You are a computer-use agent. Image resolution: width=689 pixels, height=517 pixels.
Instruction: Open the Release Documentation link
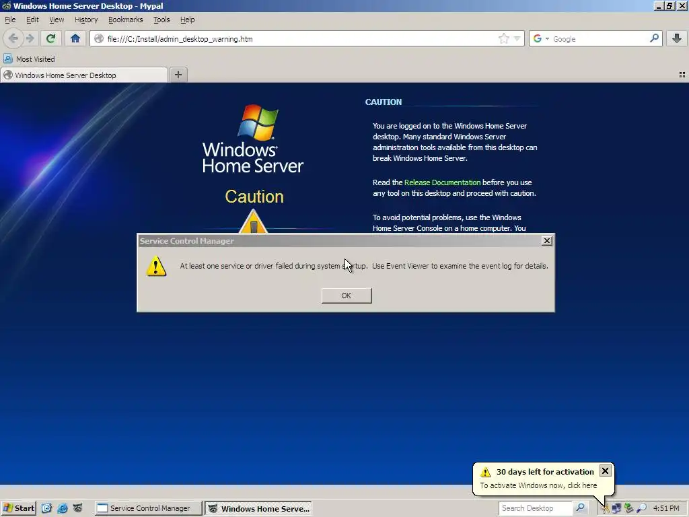click(x=443, y=182)
